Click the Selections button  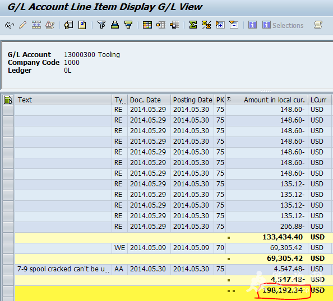[283, 25]
